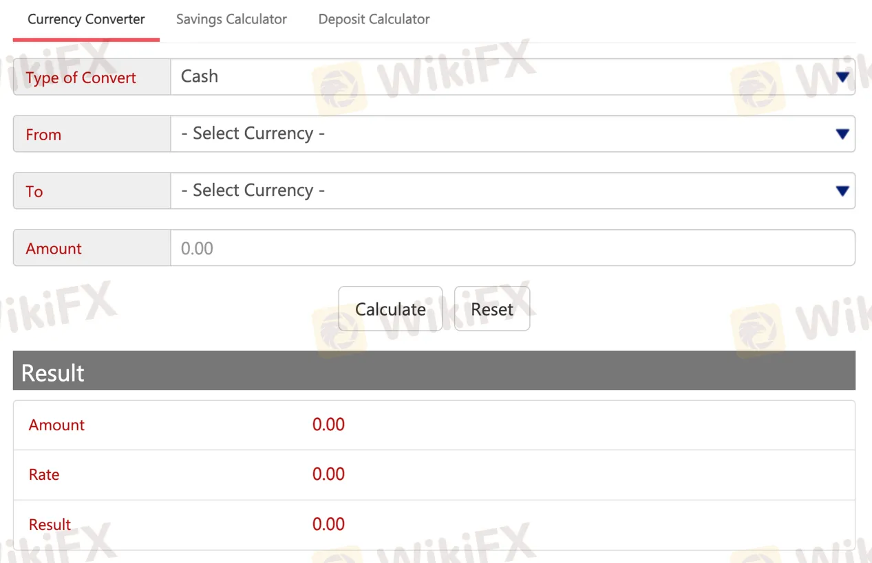Click the To field label

coord(34,192)
